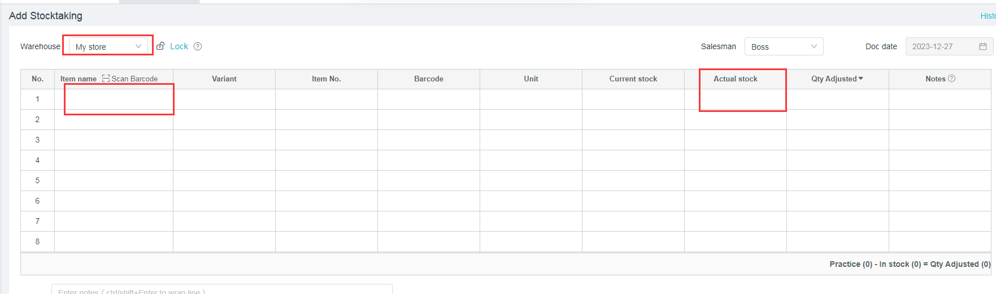Expand the Salesman 'Boss' dropdown
The width and height of the screenshot is (996, 294).
pyautogui.click(x=784, y=46)
